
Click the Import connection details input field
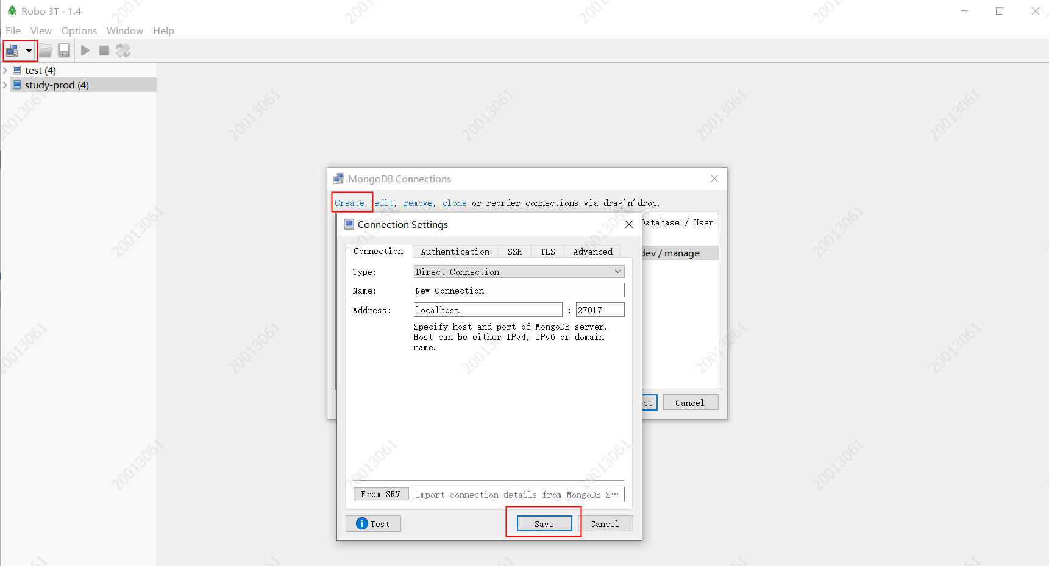point(519,494)
